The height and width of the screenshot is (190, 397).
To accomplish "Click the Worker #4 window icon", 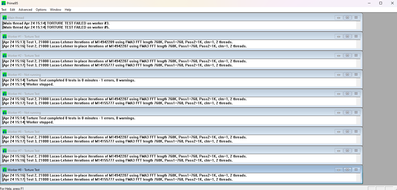I will [5, 94].
